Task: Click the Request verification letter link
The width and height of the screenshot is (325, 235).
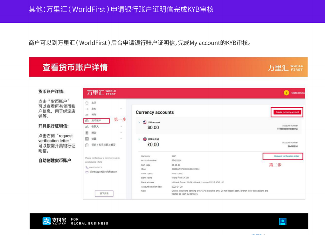Action: 286,156
